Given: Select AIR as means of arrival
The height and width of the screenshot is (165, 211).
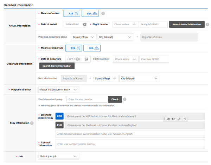Looking at the screenshot, I should pos(72,13).
